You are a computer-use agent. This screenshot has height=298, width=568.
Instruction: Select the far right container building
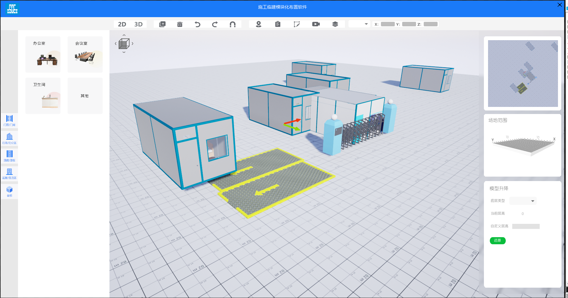click(426, 78)
